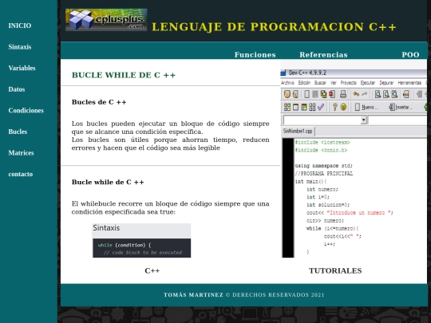Click the 'Bucle while de C ++' subheading
431x323 pixels.
pos(108,182)
